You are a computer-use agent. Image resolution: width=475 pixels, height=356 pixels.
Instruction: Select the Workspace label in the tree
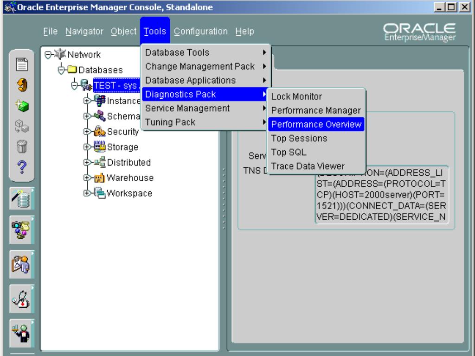pos(129,193)
